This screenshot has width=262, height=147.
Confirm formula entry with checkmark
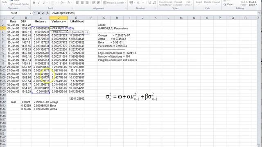coord(43,13)
